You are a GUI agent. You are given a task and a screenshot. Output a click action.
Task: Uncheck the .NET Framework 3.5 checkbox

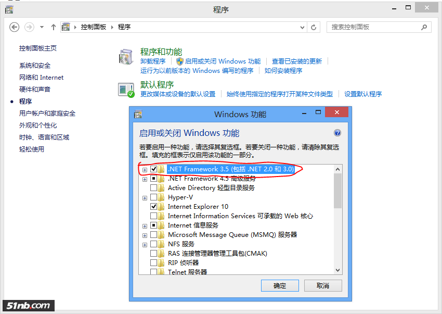tap(153, 169)
